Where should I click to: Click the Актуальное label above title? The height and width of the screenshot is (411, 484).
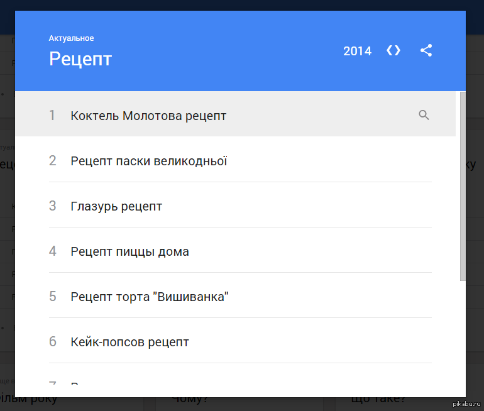pyautogui.click(x=71, y=38)
